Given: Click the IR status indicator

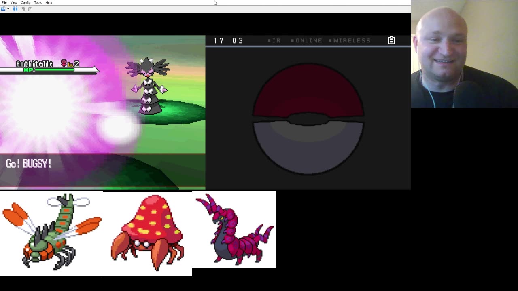Looking at the screenshot, I should click(274, 40).
